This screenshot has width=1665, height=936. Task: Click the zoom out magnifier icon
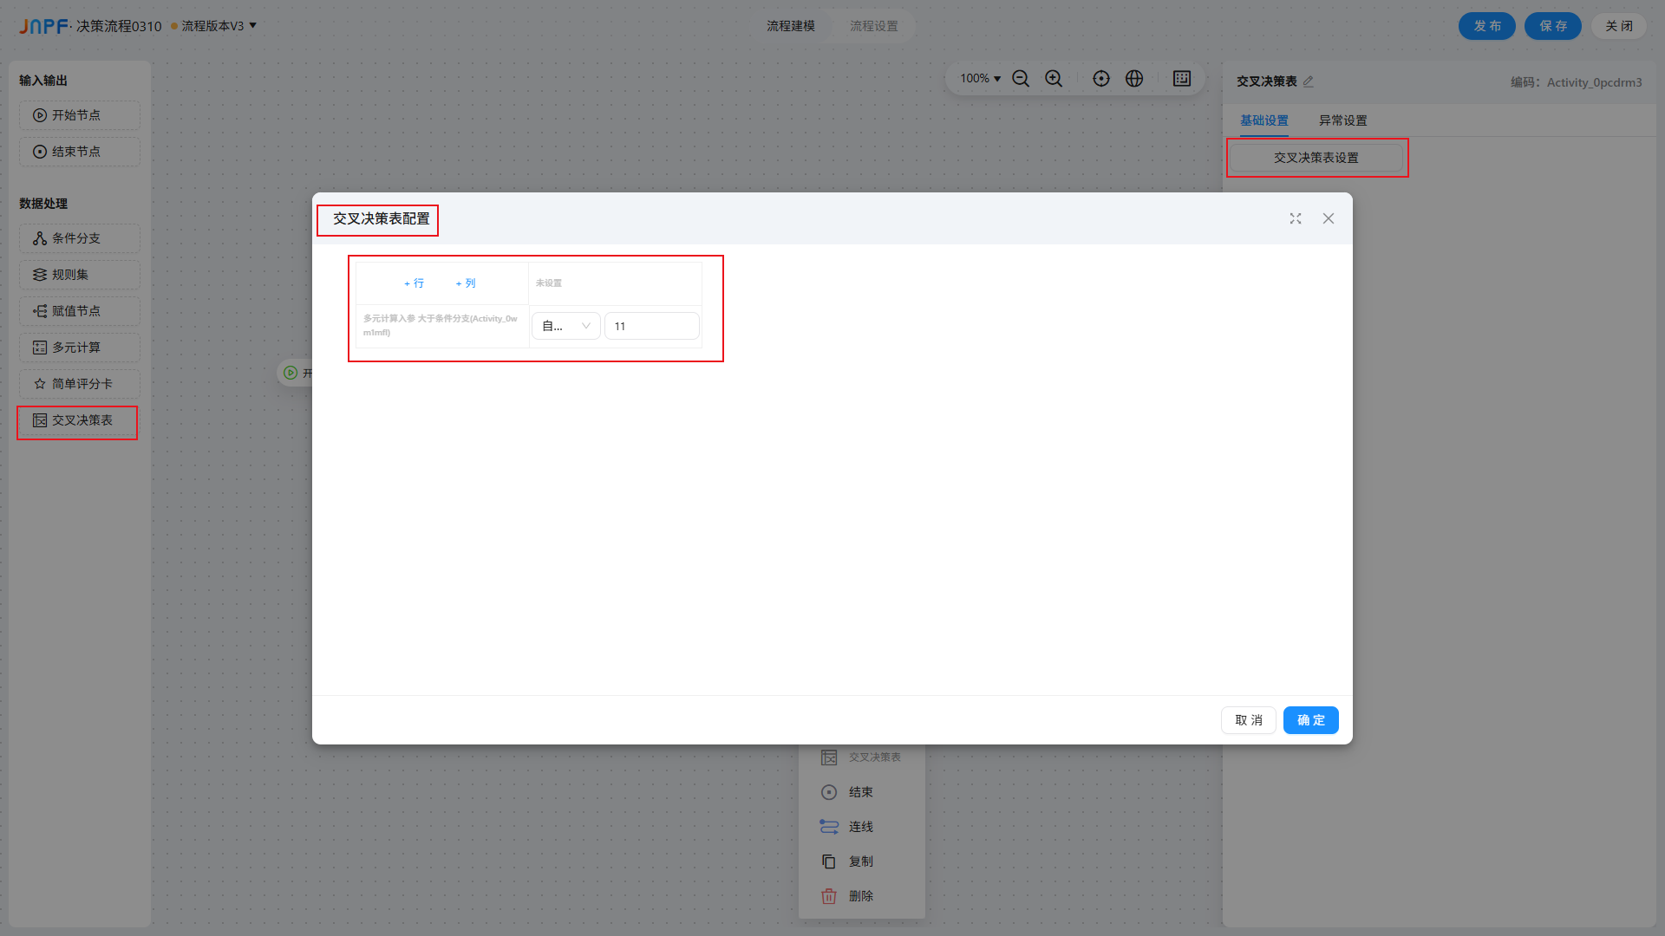click(1021, 79)
